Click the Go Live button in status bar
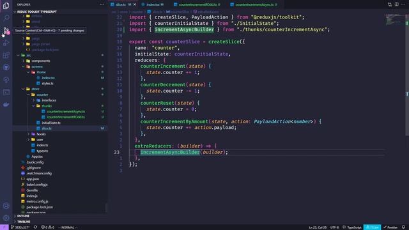Viewport: 409px width, 230px height. click(x=372, y=227)
